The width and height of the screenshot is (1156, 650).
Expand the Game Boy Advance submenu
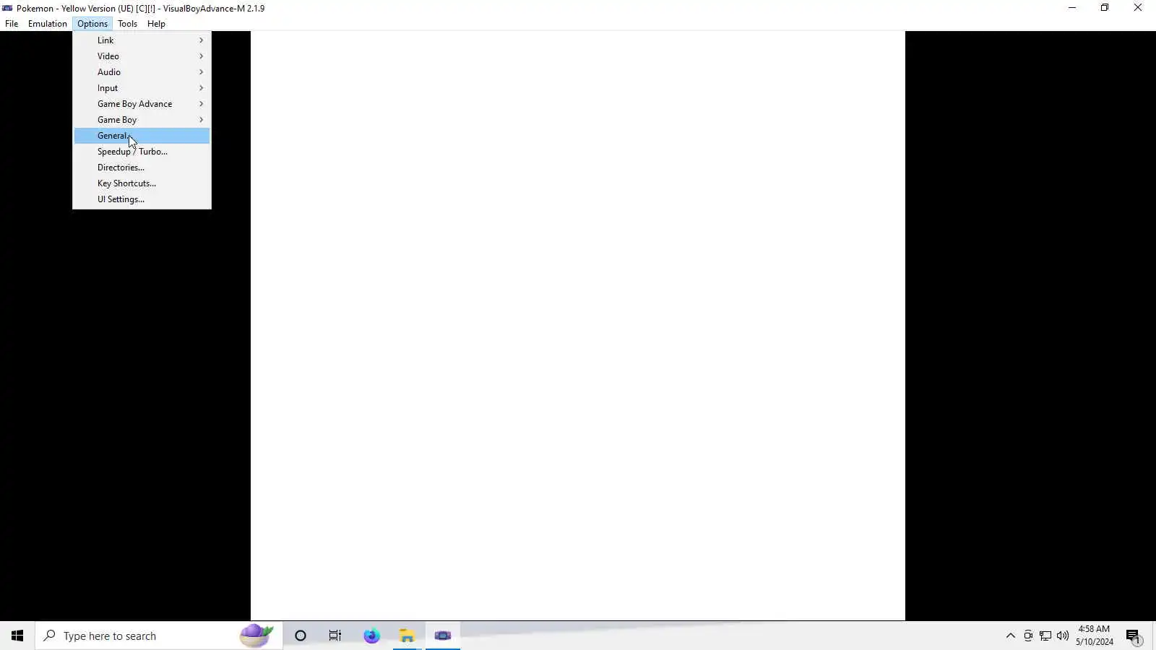142,104
